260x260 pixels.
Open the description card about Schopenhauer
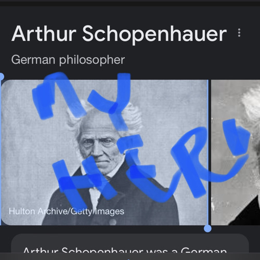[x=130, y=243]
